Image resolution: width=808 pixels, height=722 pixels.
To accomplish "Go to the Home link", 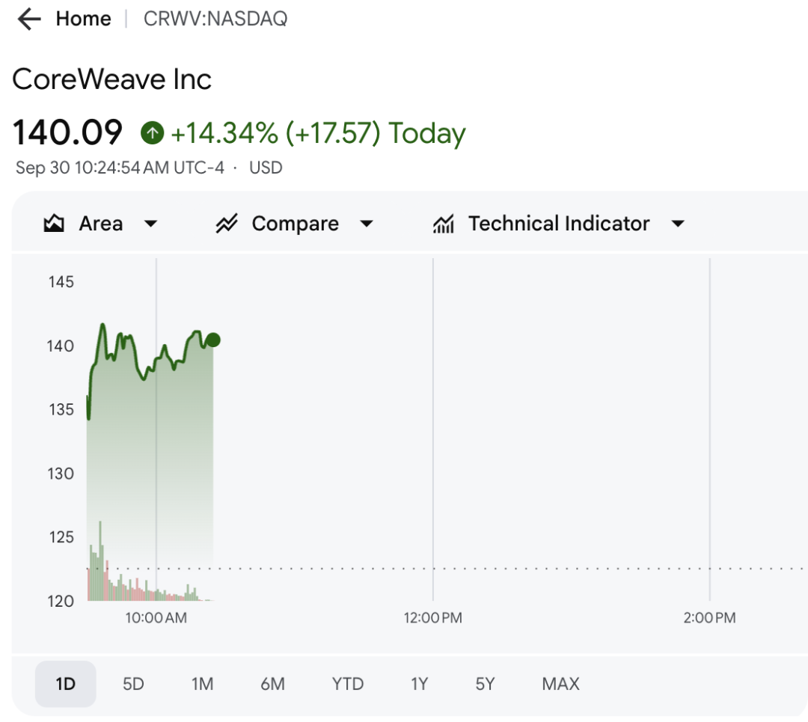I will (83, 19).
